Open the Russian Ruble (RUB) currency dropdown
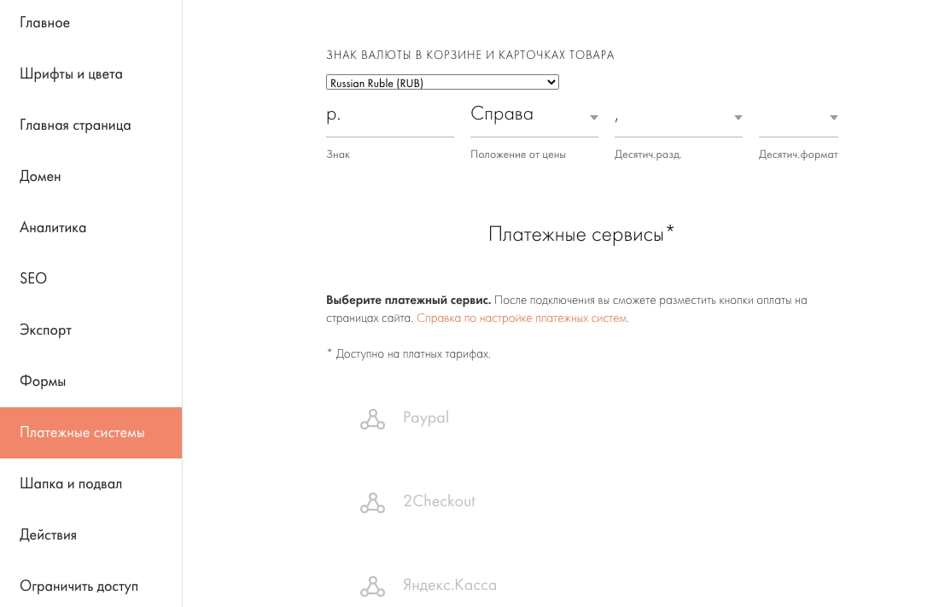This screenshot has height=607, width=945. [x=442, y=82]
